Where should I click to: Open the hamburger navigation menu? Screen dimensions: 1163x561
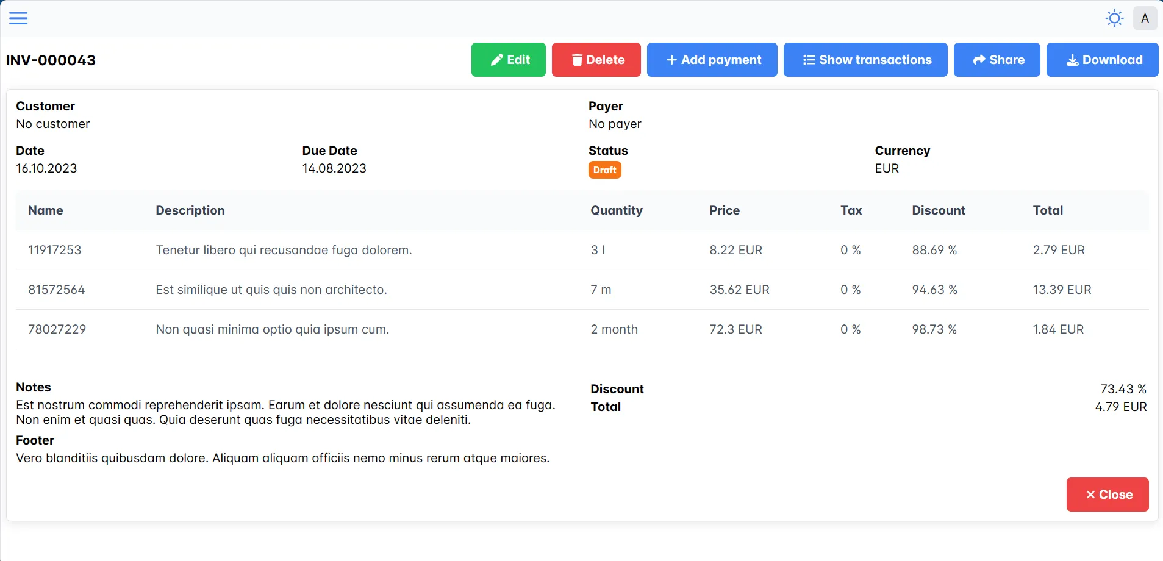click(18, 18)
